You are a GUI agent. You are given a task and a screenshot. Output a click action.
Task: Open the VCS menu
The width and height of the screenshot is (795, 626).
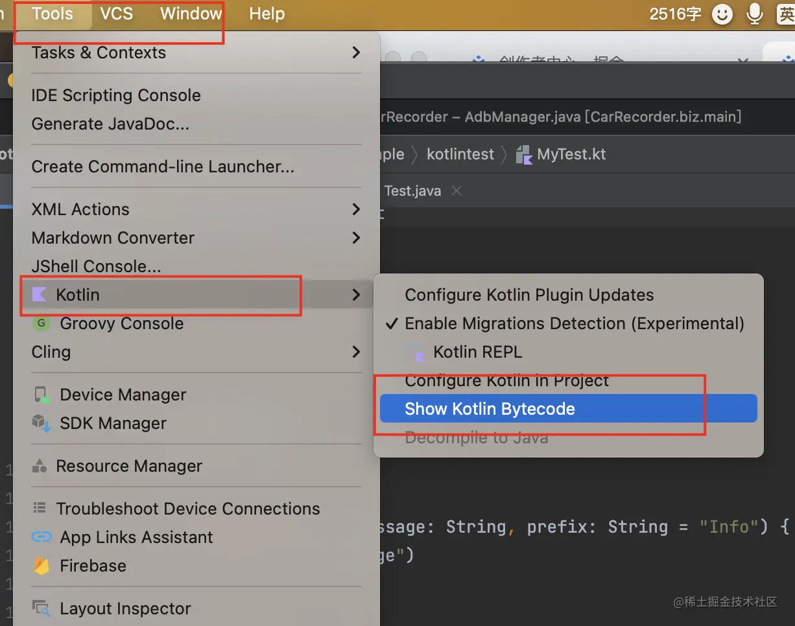(117, 14)
